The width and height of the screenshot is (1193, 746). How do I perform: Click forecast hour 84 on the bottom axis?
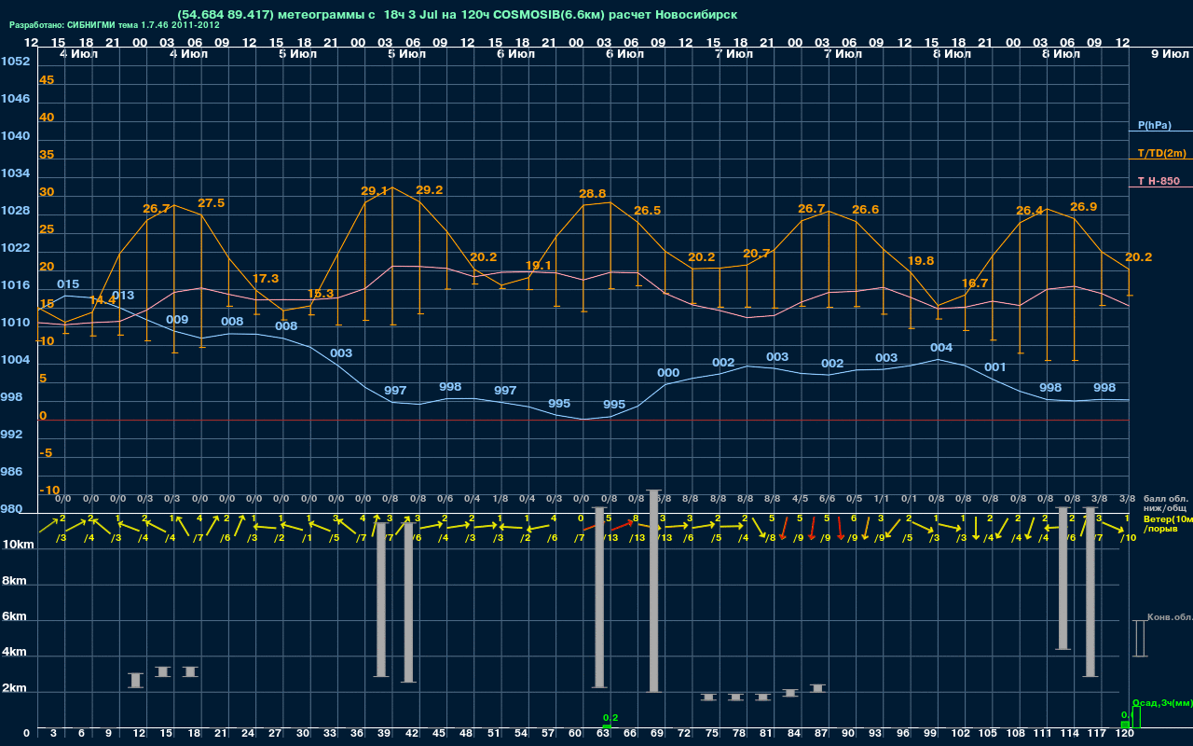pyautogui.click(x=794, y=733)
